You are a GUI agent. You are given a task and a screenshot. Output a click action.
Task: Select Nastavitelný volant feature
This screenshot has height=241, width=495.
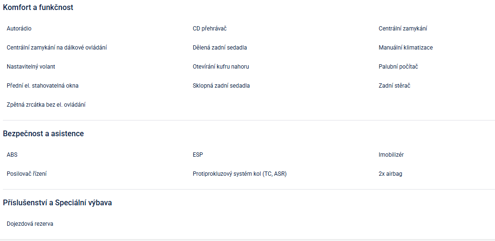(34, 67)
